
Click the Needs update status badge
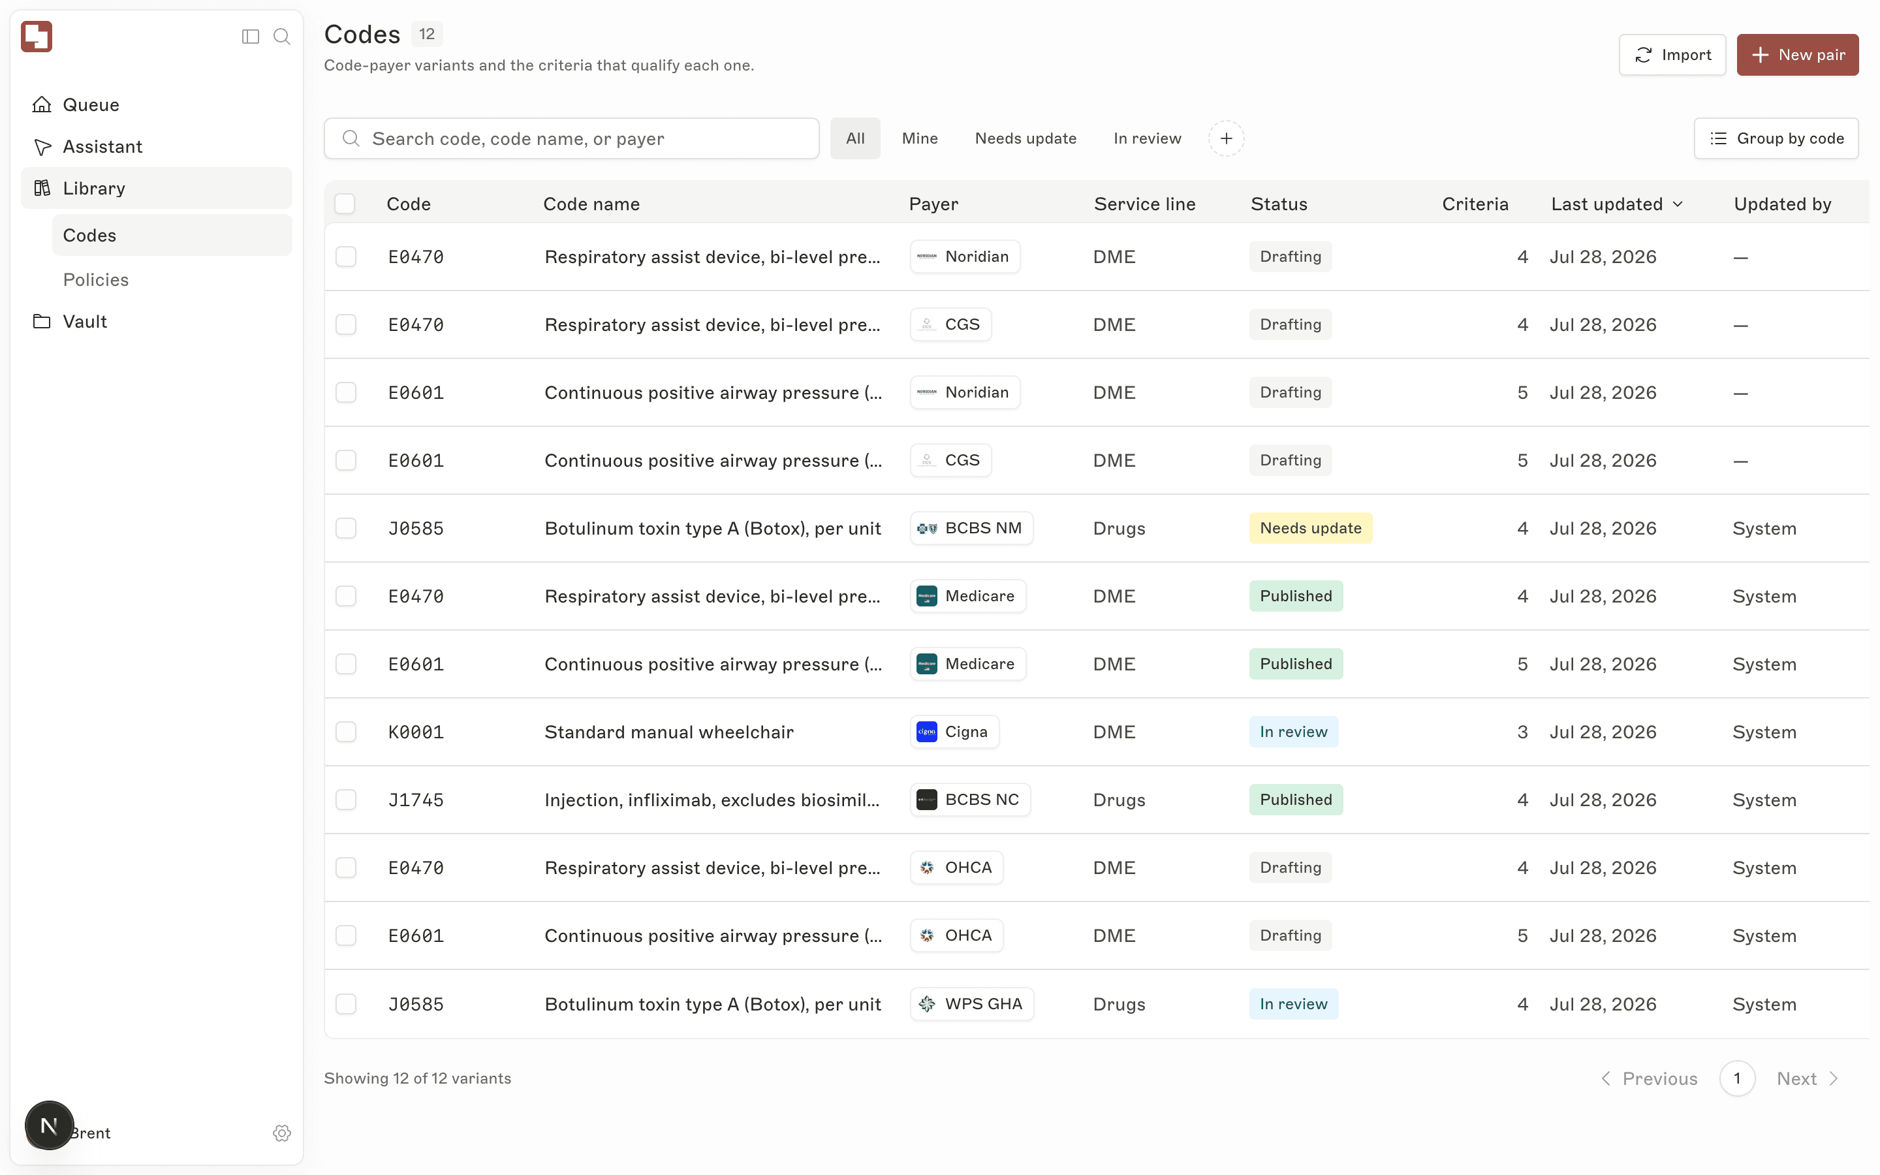pyautogui.click(x=1311, y=527)
